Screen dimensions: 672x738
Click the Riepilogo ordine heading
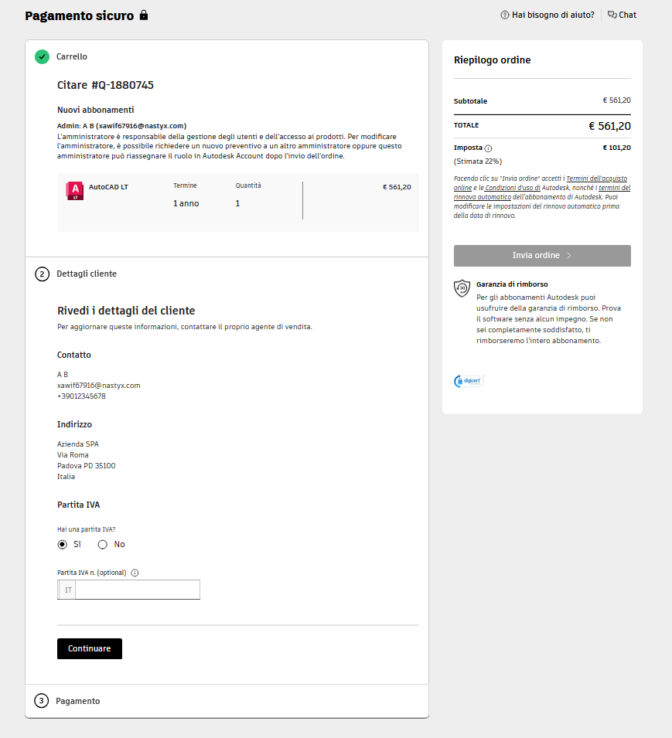click(x=492, y=60)
